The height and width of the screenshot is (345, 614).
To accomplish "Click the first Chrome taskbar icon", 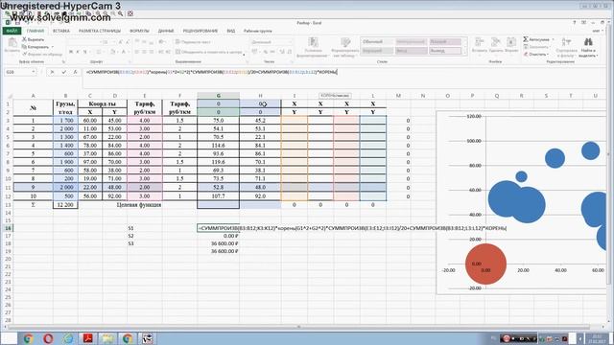I will click(28, 338).
